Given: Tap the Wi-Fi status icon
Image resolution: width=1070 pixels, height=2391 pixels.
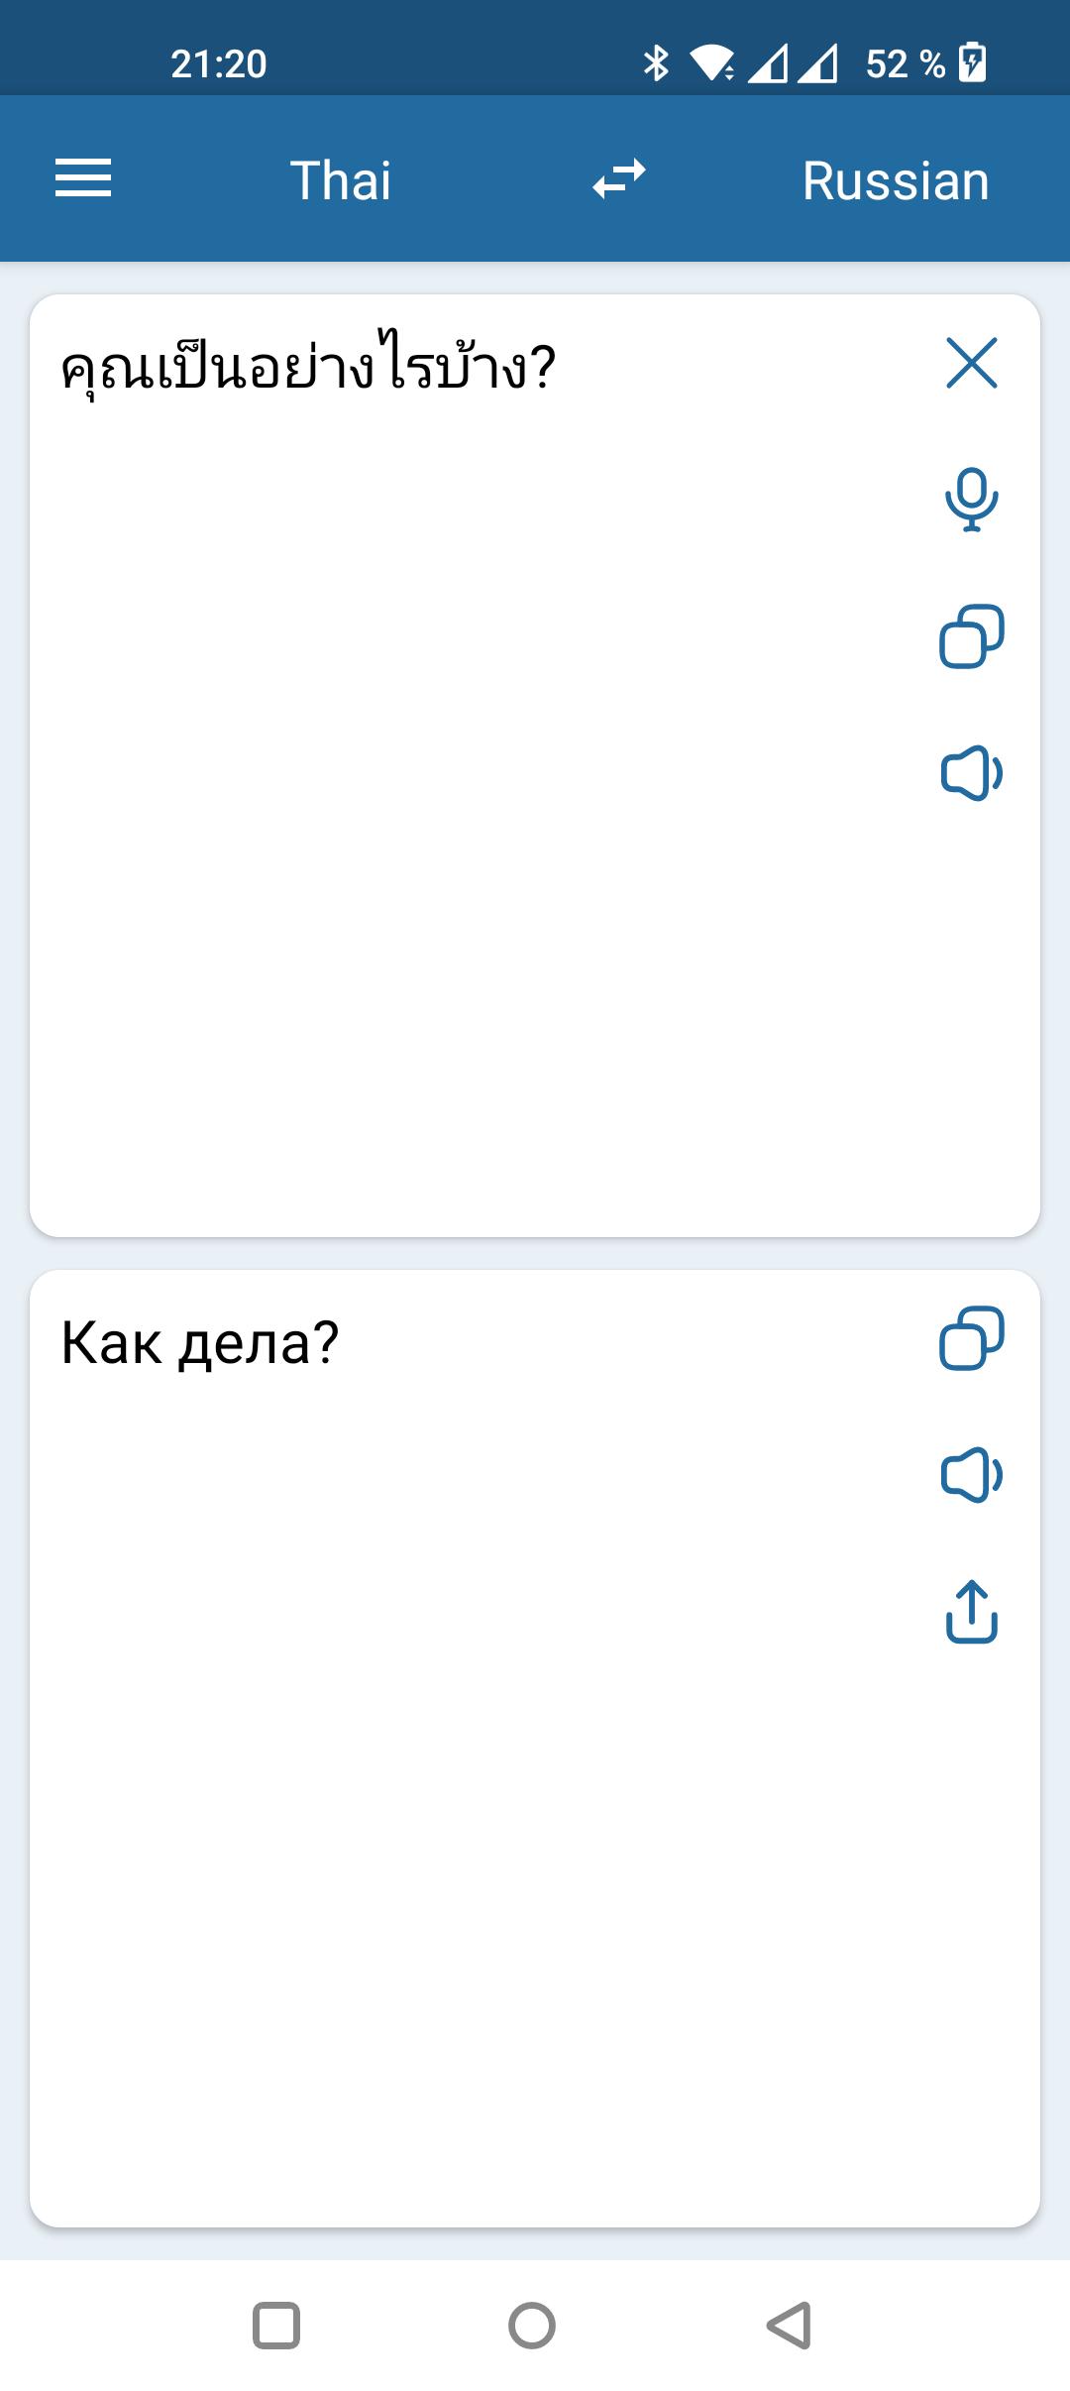Looking at the screenshot, I should tap(712, 63).
